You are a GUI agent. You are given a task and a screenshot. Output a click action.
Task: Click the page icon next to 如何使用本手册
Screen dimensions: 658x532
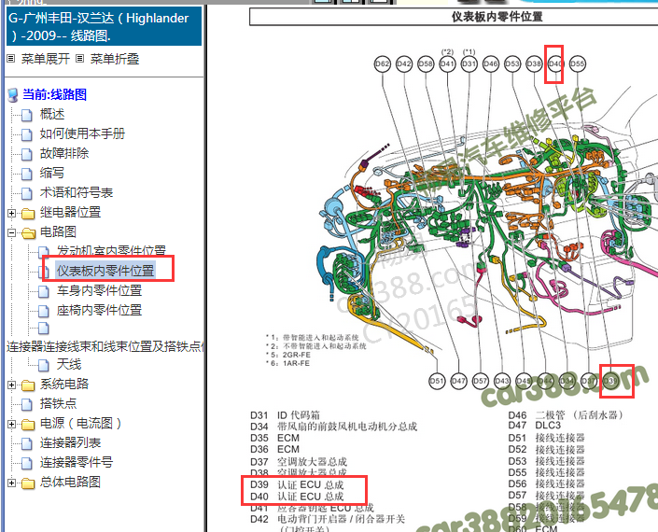tap(27, 134)
